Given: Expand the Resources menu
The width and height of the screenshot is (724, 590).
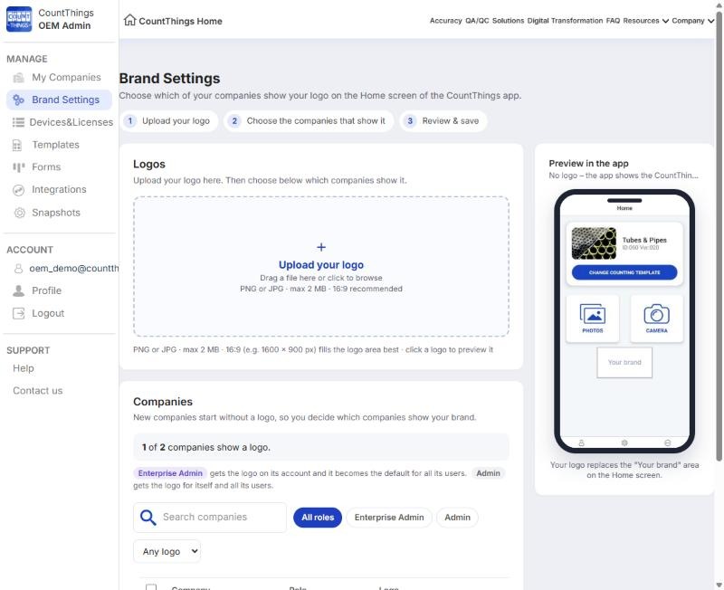Looking at the screenshot, I should tap(645, 21).
